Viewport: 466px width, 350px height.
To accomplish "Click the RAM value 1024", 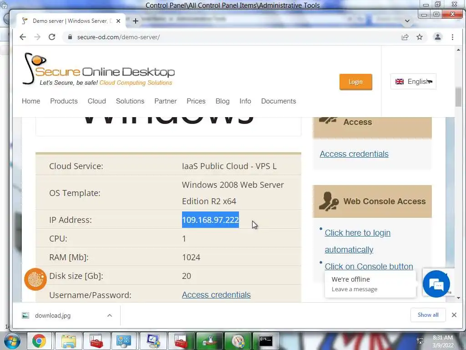I will point(191,257).
